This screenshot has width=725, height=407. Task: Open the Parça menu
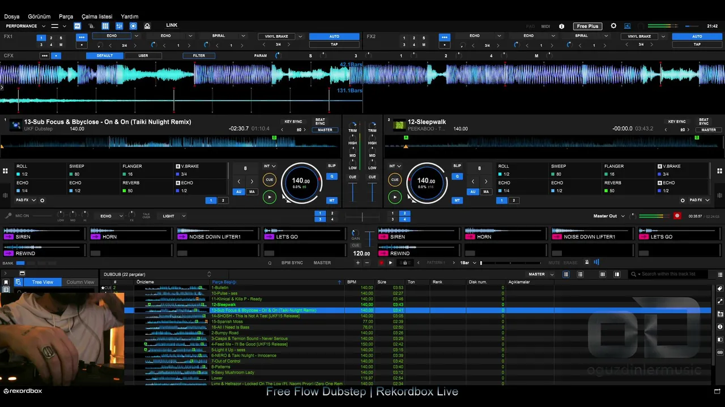(66, 16)
